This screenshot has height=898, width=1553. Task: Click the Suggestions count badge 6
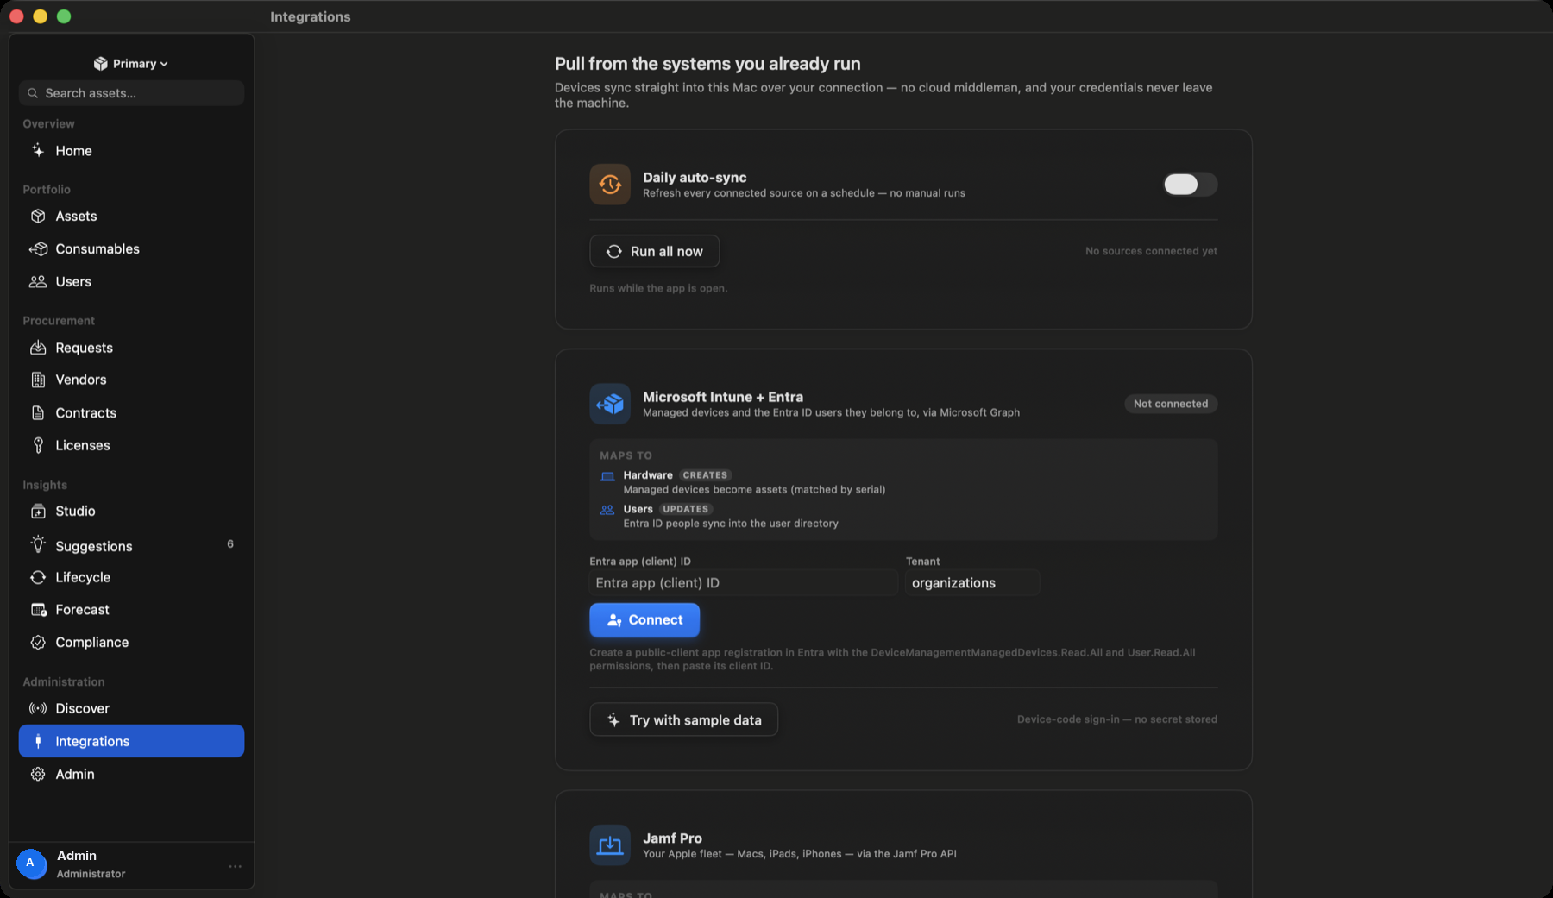[x=230, y=544]
